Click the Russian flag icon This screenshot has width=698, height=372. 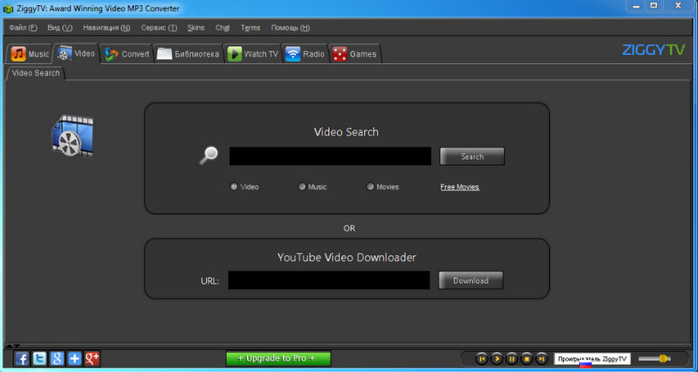(x=585, y=364)
